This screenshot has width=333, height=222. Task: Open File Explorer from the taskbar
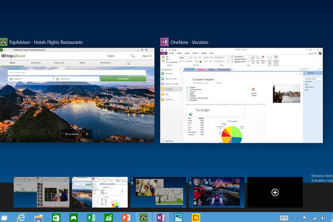coord(38,218)
